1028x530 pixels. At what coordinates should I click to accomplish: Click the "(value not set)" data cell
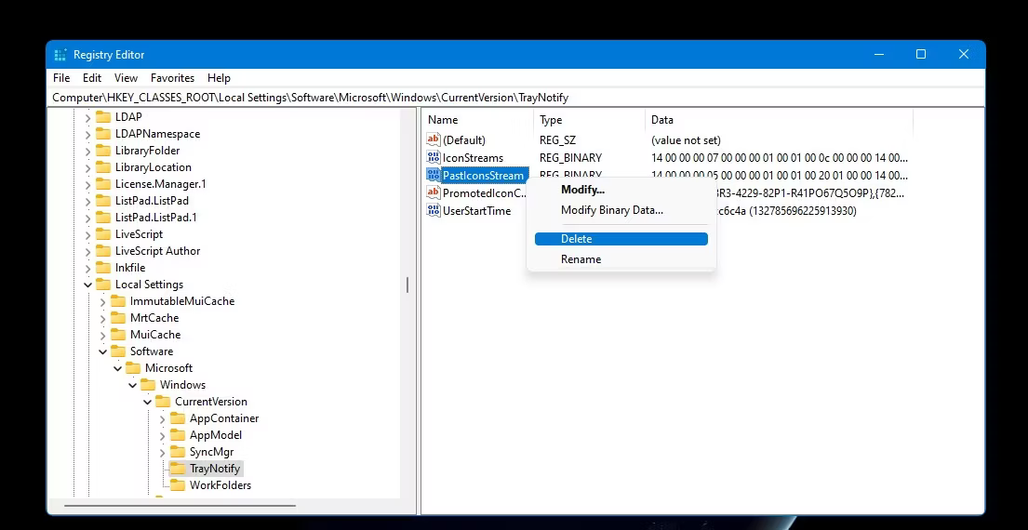(686, 140)
